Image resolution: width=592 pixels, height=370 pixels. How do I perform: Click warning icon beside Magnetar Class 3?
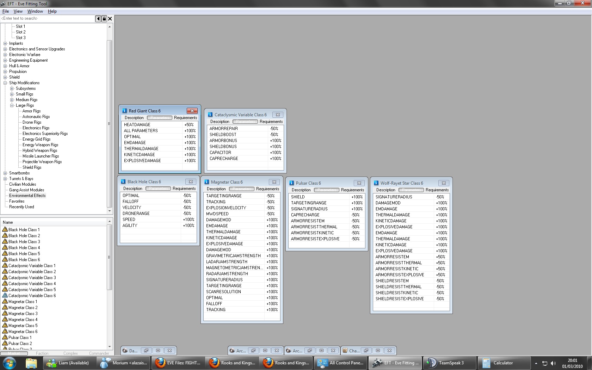(x=5, y=313)
